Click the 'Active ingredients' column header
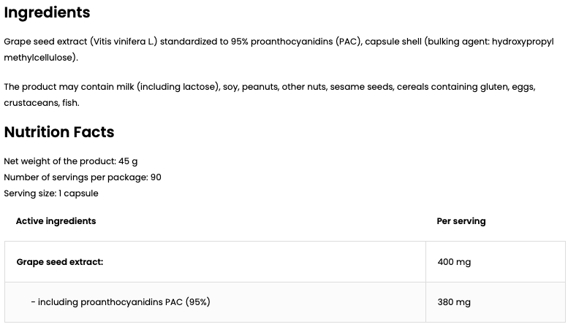Viewport: 568px width, 327px height. (x=56, y=221)
